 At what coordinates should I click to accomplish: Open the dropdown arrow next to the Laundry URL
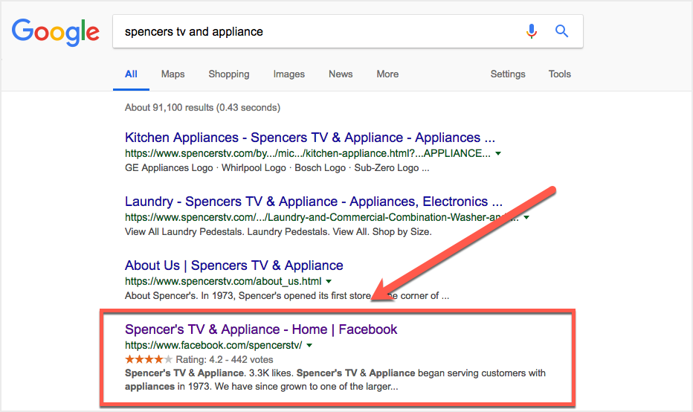tap(526, 218)
